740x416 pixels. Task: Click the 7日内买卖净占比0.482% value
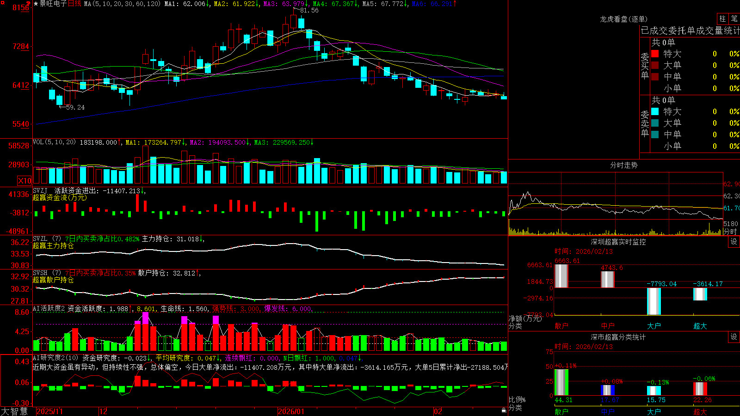(x=102, y=239)
